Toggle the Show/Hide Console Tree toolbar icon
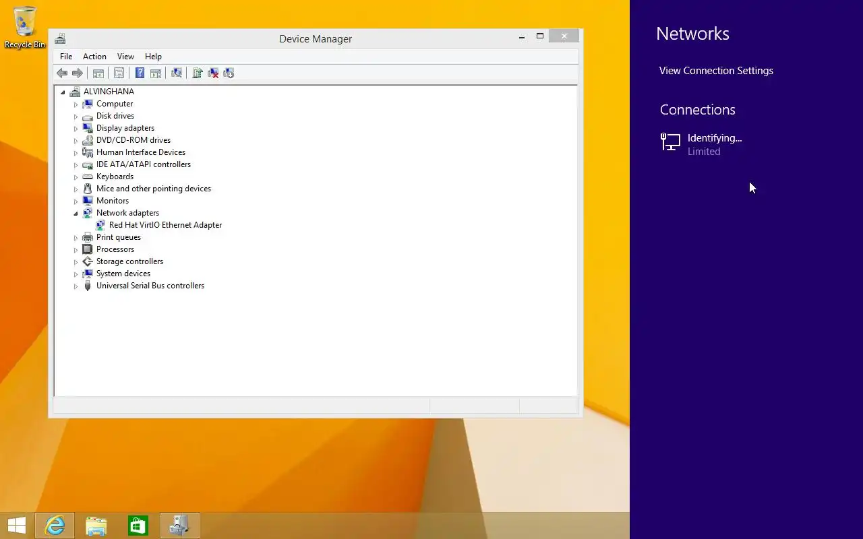Viewport: 863px width, 539px height. (98, 73)
